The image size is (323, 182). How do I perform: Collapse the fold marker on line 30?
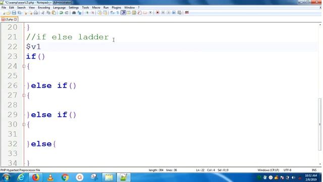(x=24, y=124)
